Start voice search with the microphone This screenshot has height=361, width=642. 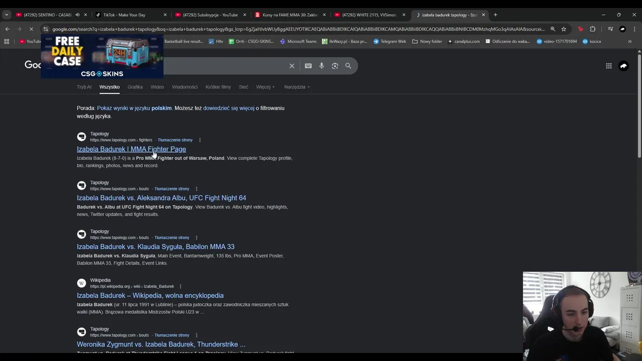coord(322,66)
